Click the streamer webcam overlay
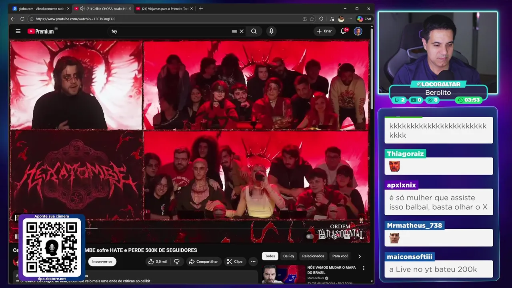 tap(438, 52)
